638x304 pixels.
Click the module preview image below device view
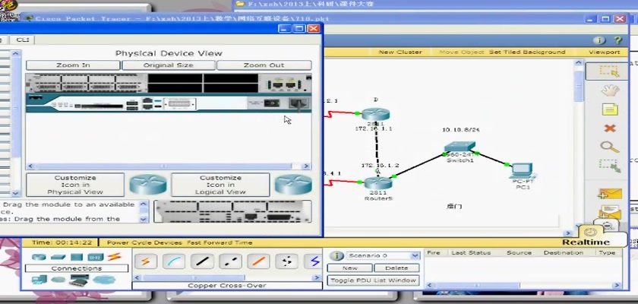coord(232,211)
